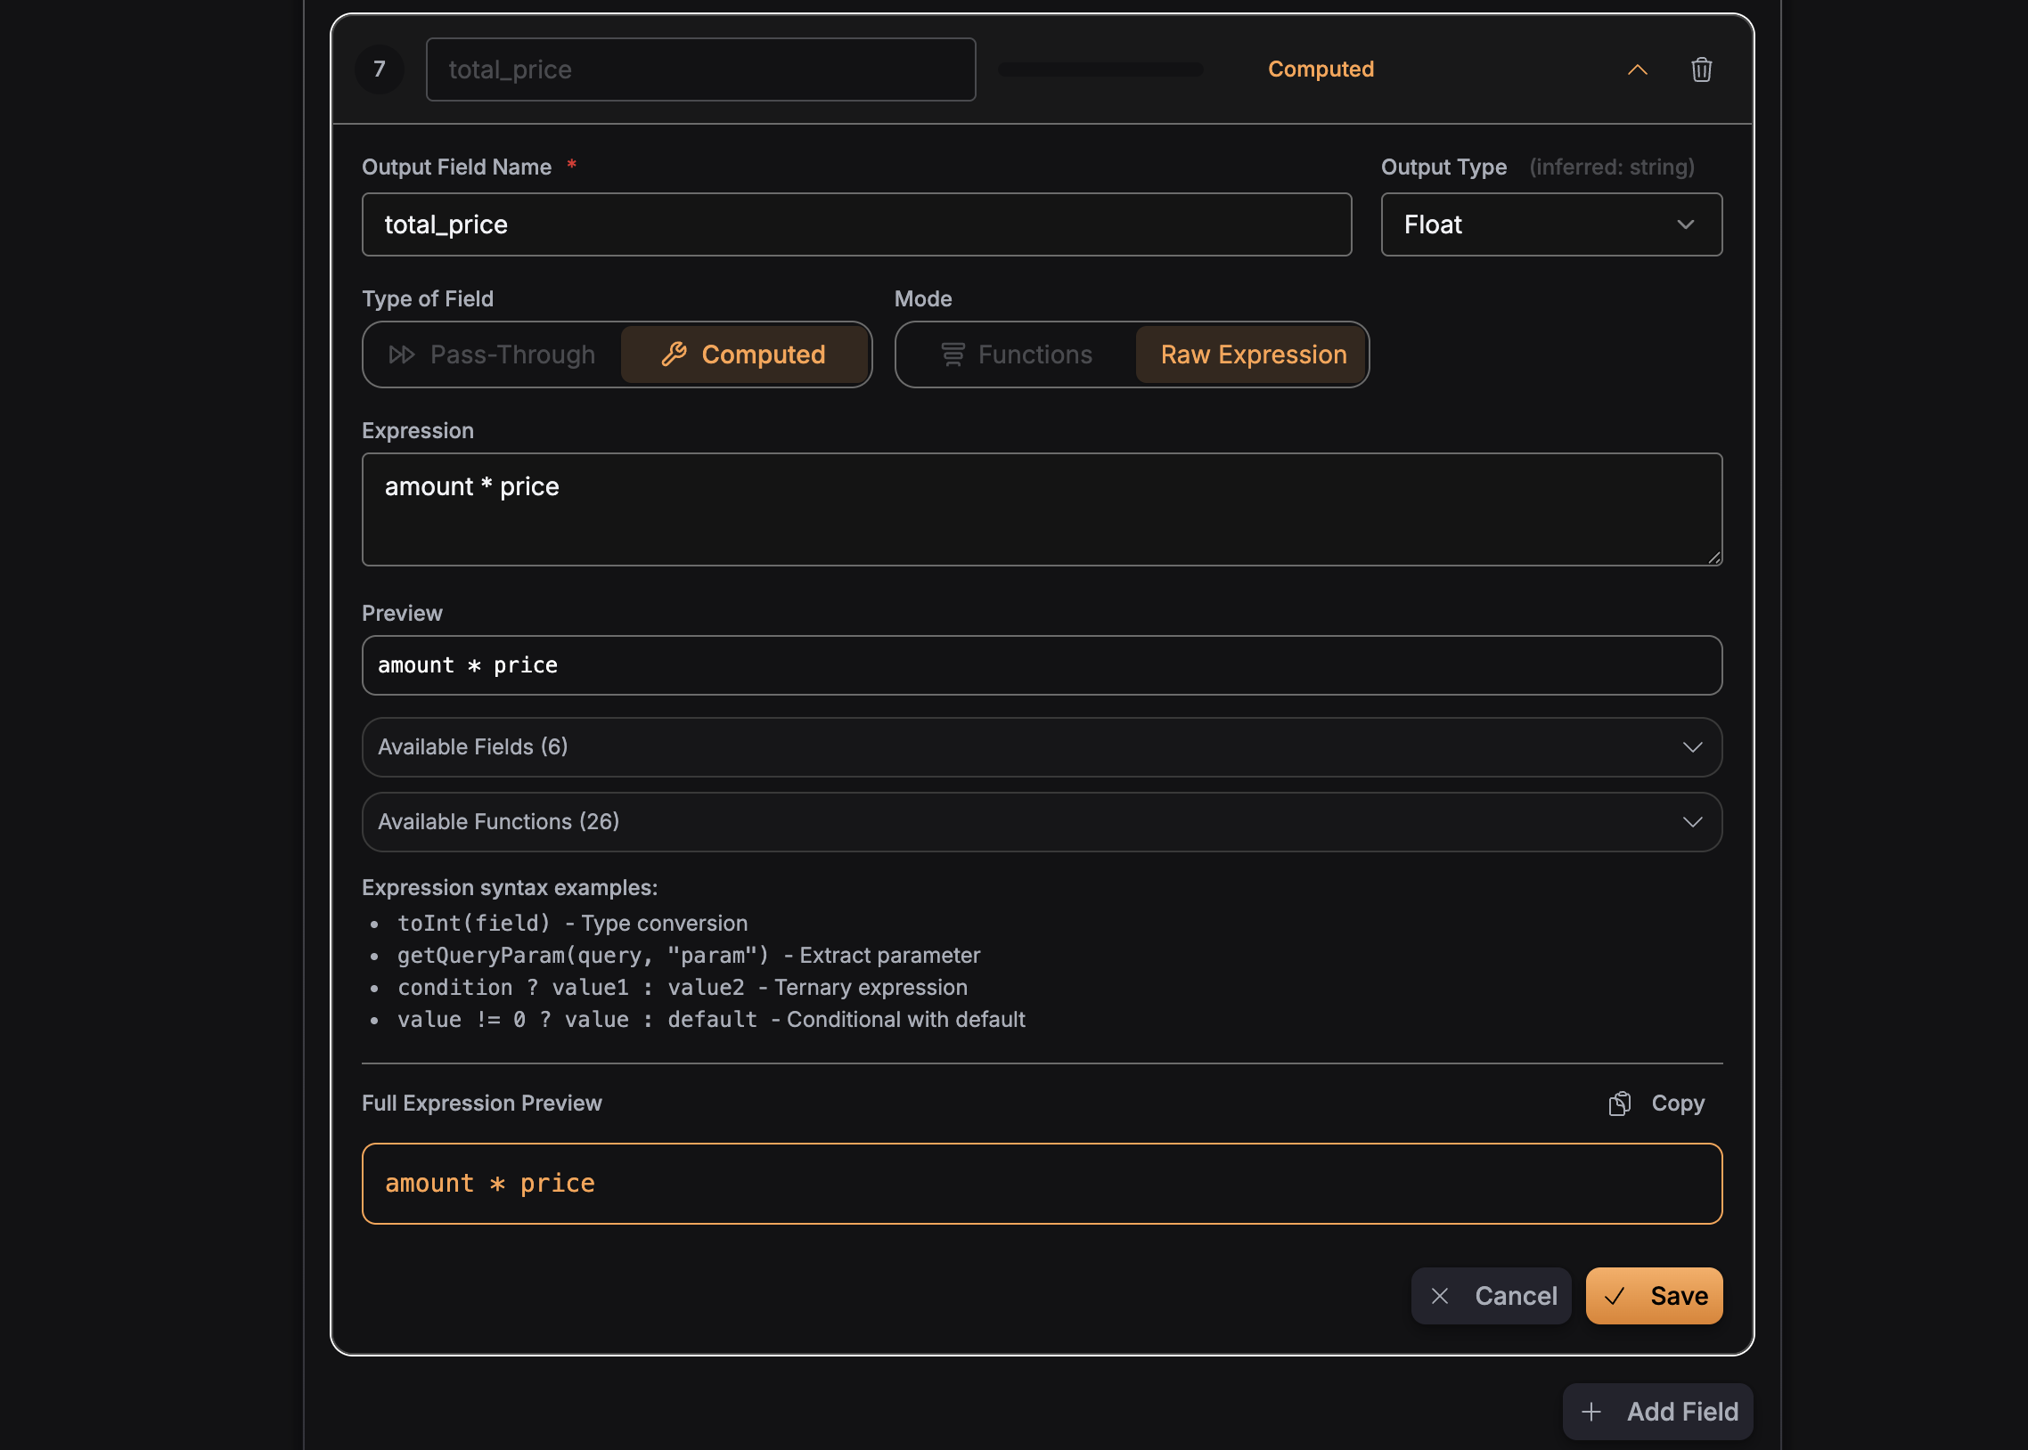Click the Output Field Name input
This screenshot has height=1450, width=2028.
[x=855, y=225]
